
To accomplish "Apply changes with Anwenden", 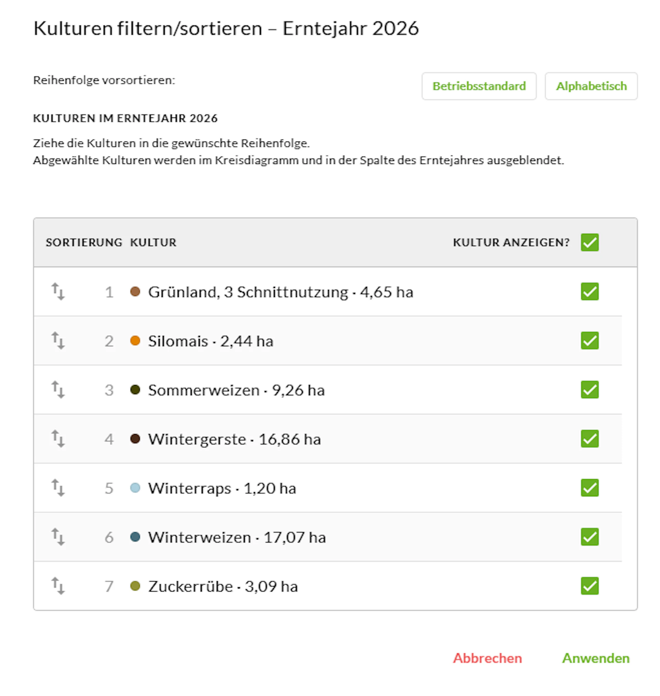I will tap(596, 658).
